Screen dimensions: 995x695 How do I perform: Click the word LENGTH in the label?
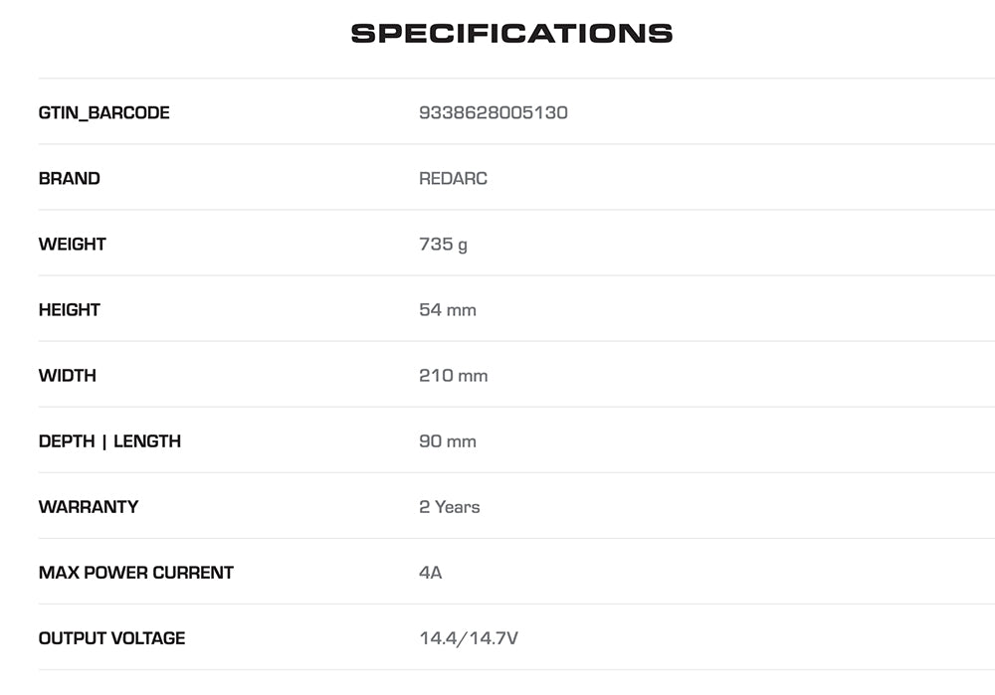click(x=147, y=441)
